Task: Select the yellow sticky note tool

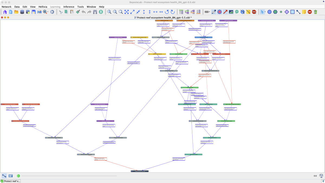Action: [304, 12]
